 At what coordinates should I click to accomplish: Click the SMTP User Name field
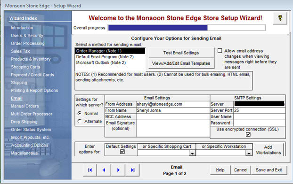tap(260, 117)
